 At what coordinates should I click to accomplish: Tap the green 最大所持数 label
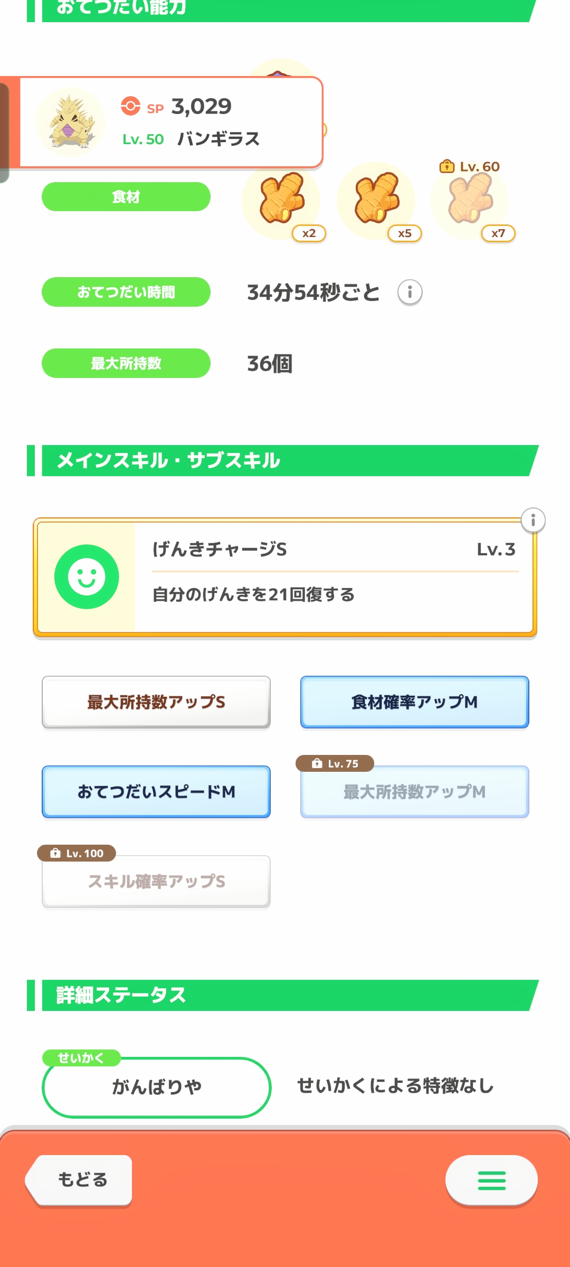click(126, 363)
